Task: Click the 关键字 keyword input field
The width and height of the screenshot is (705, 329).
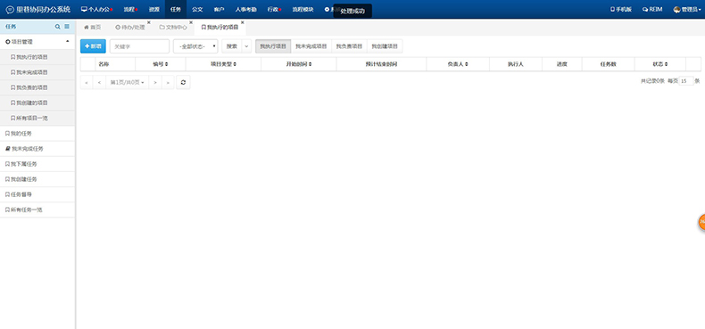Action: click(139, 46)
